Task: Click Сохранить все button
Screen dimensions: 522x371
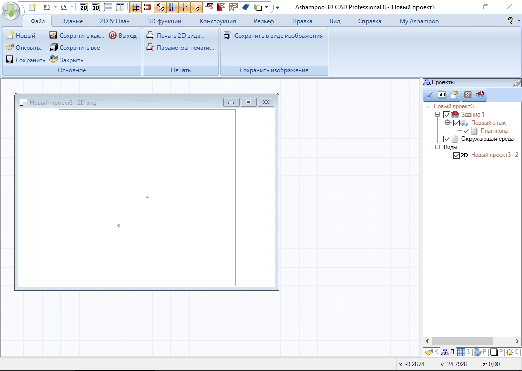Action: click(75, 48)
